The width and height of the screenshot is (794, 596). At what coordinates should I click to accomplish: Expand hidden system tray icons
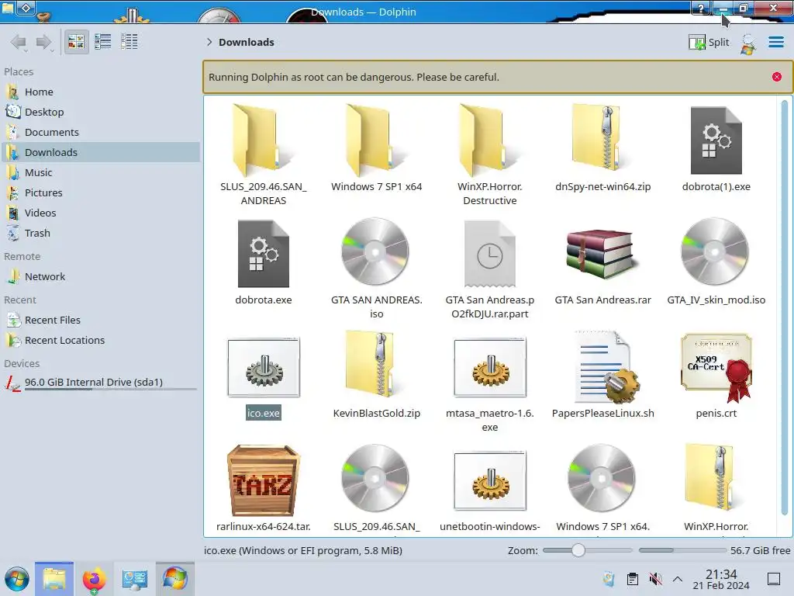678,579
